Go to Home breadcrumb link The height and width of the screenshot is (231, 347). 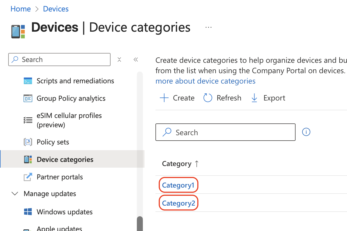point(21,9)
